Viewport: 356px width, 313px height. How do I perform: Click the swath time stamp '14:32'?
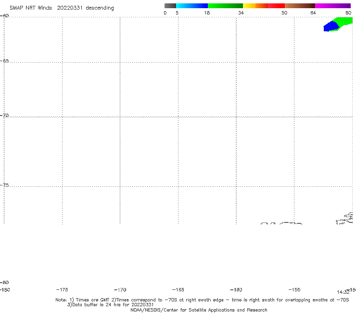point(343,292)
